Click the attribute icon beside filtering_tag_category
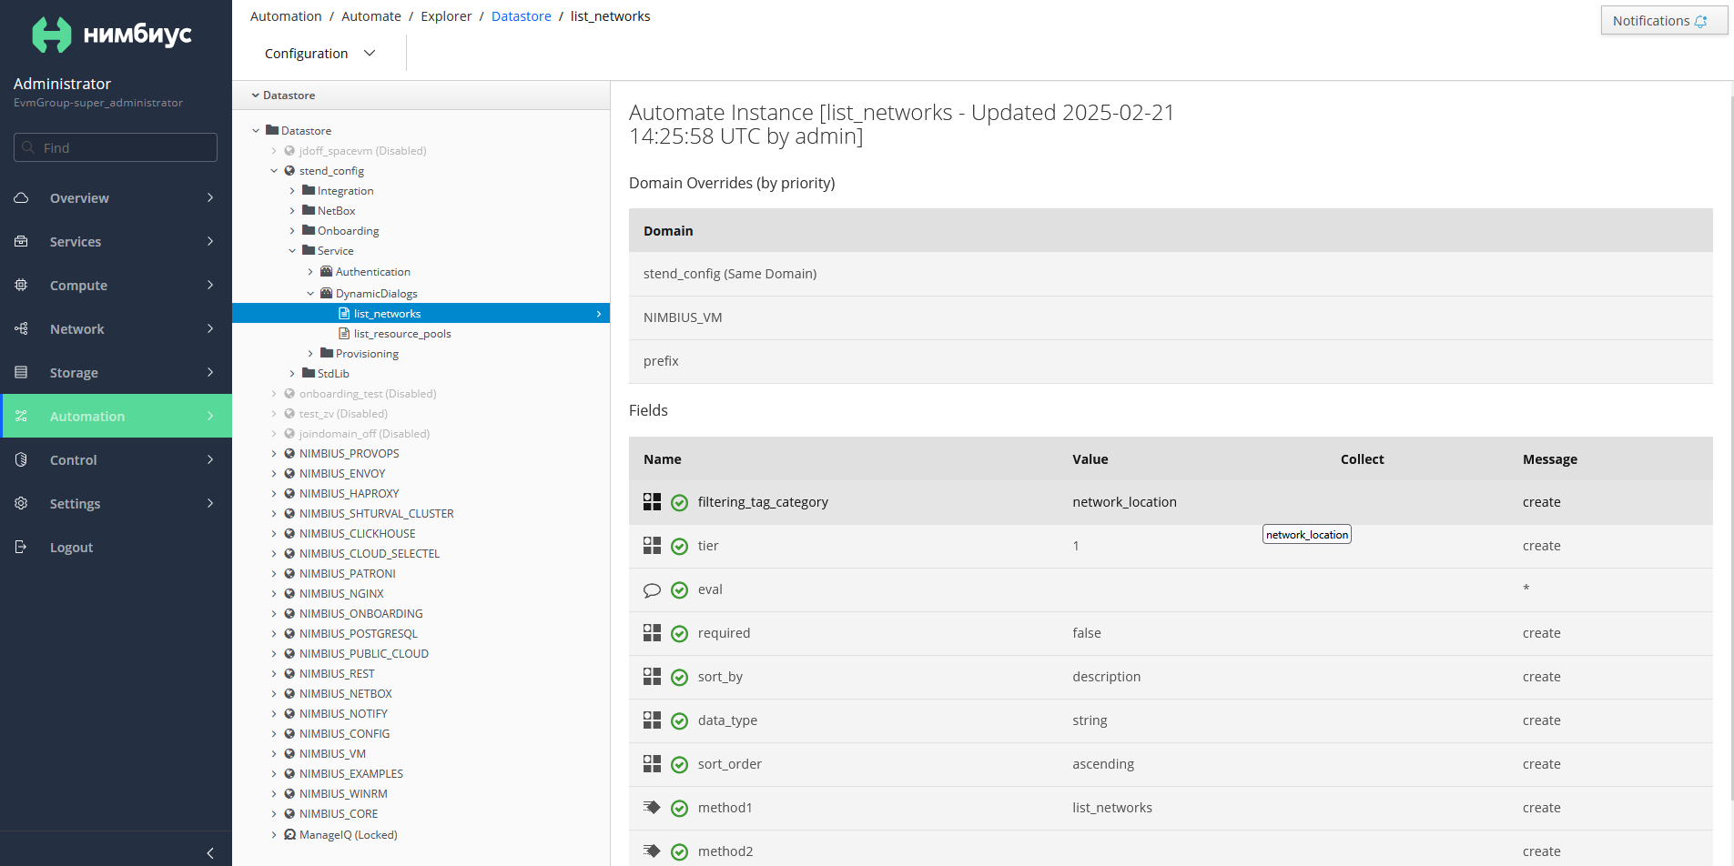This screenshot has height=866, width=1734. coord(652,501)
